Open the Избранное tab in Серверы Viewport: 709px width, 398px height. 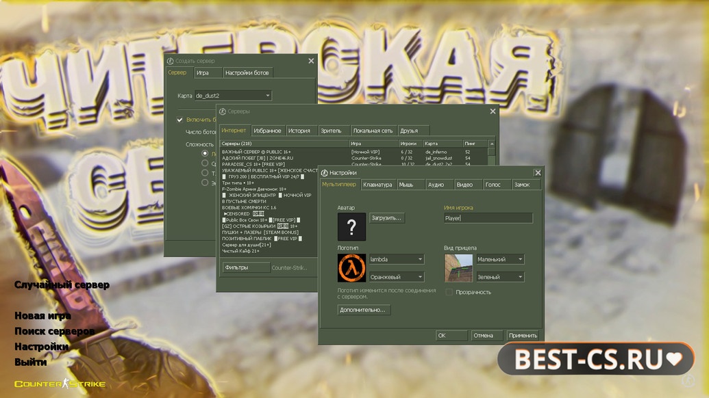click(x=267, y=131)
